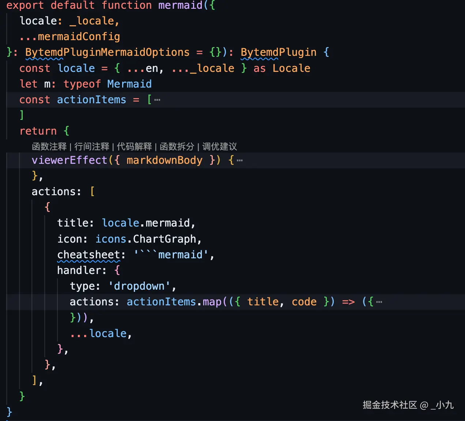Image resolution: width=465 pixels, height=421 pixels.
Task: Click the 'dropdown' string literal
Action: tap(139, 286)
